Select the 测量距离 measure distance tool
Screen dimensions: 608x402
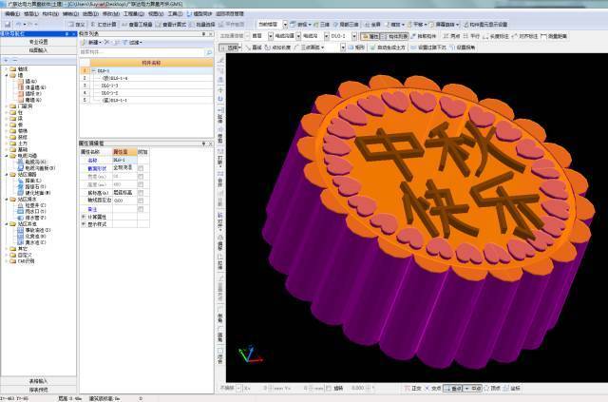pyautogui.click(x=554, y=36)
